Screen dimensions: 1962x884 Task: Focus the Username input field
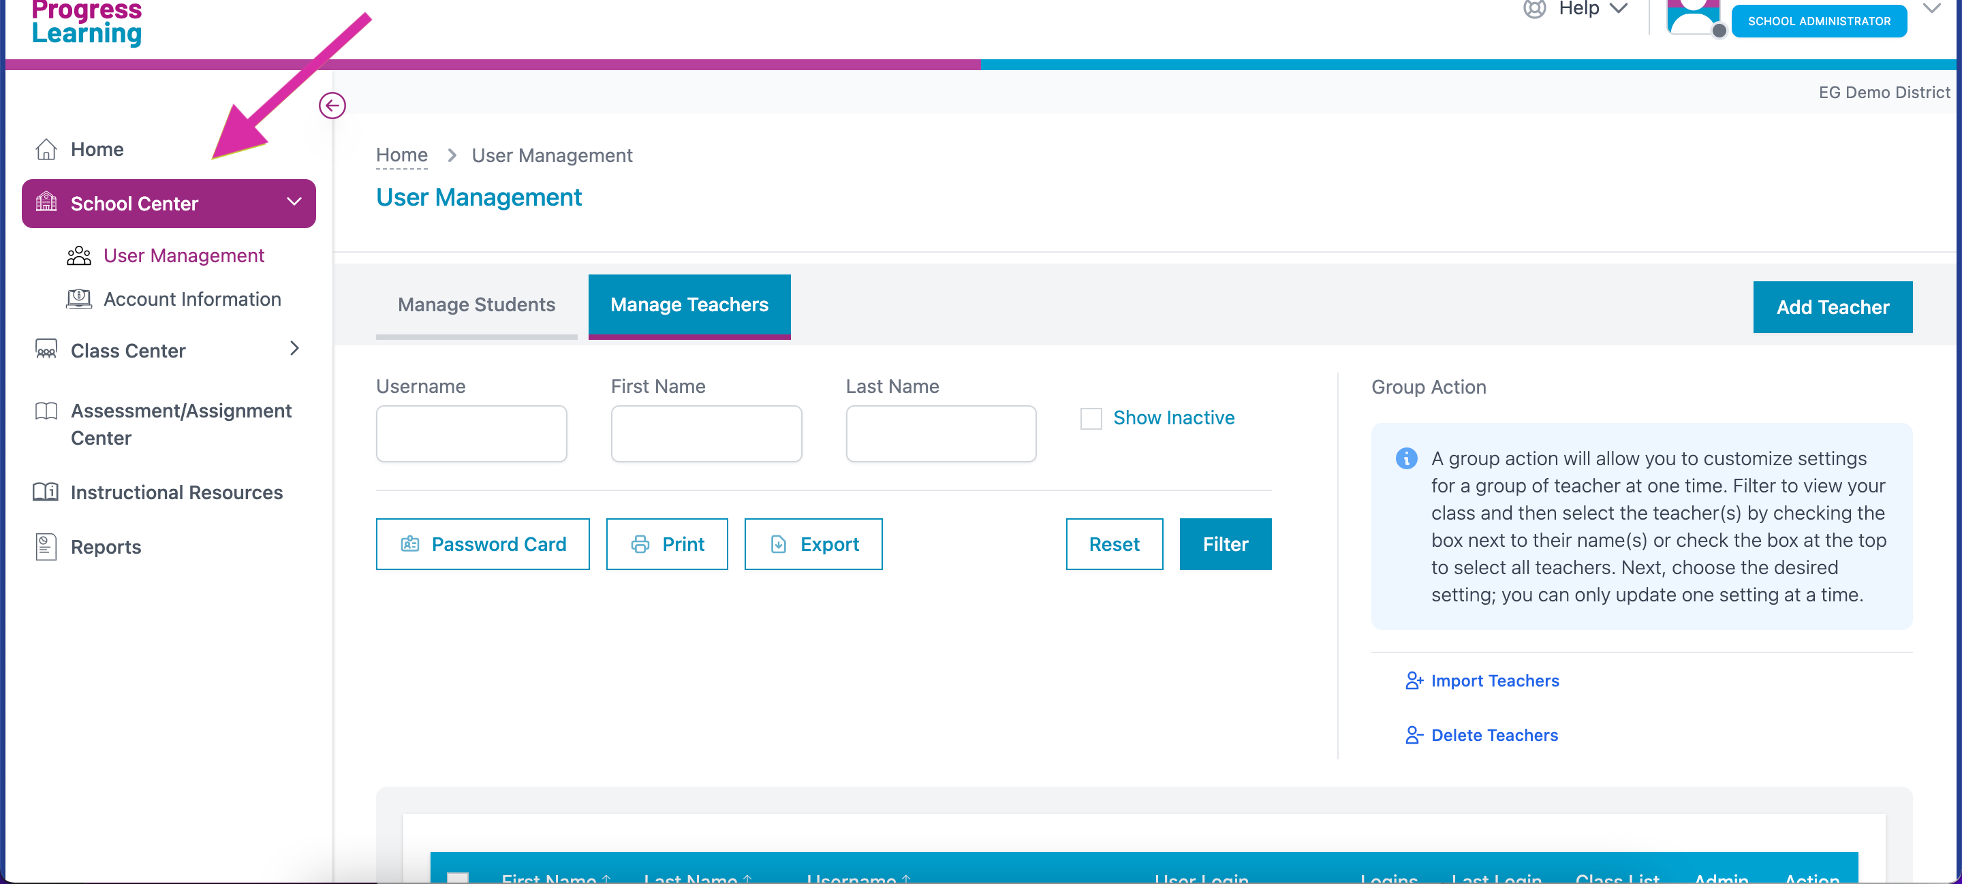(x=471, y=434)
